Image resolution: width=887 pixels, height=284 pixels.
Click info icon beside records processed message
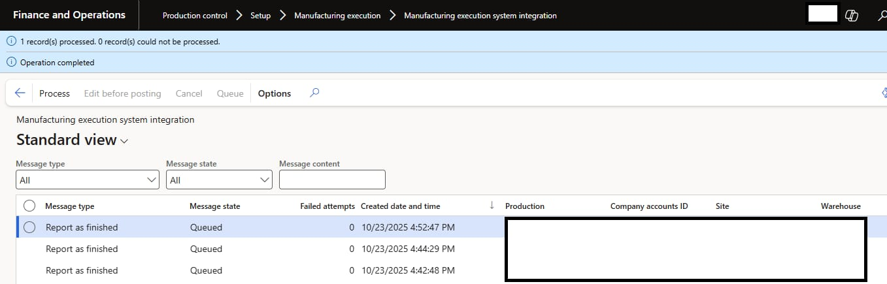[10, 41]
